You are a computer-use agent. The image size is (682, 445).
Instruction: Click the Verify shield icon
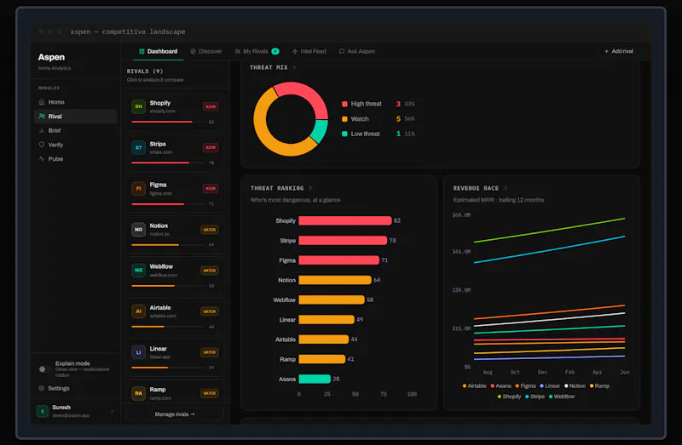click(42, 145)
